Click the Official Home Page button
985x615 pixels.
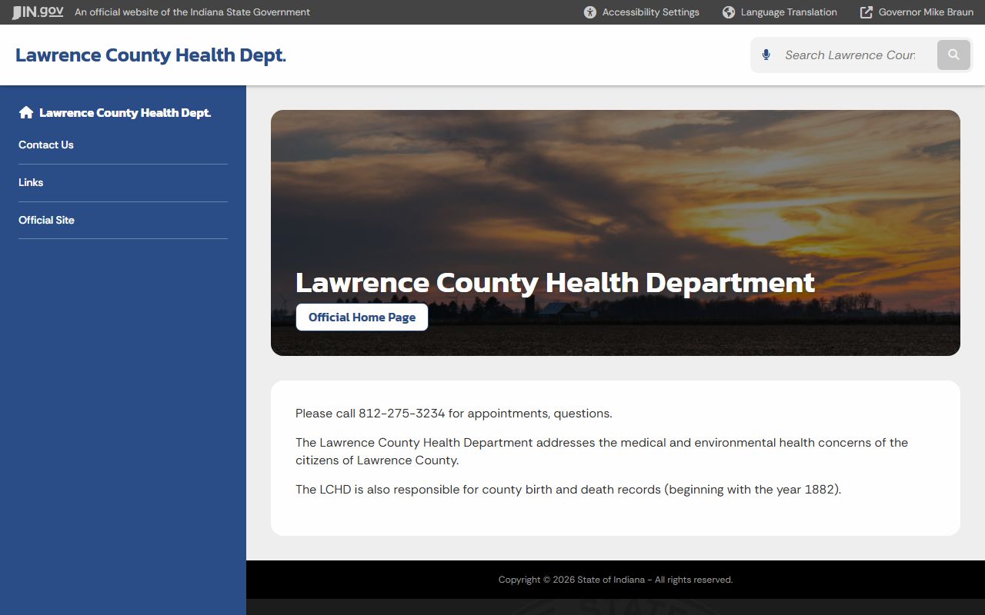click(x=362, y=317)
